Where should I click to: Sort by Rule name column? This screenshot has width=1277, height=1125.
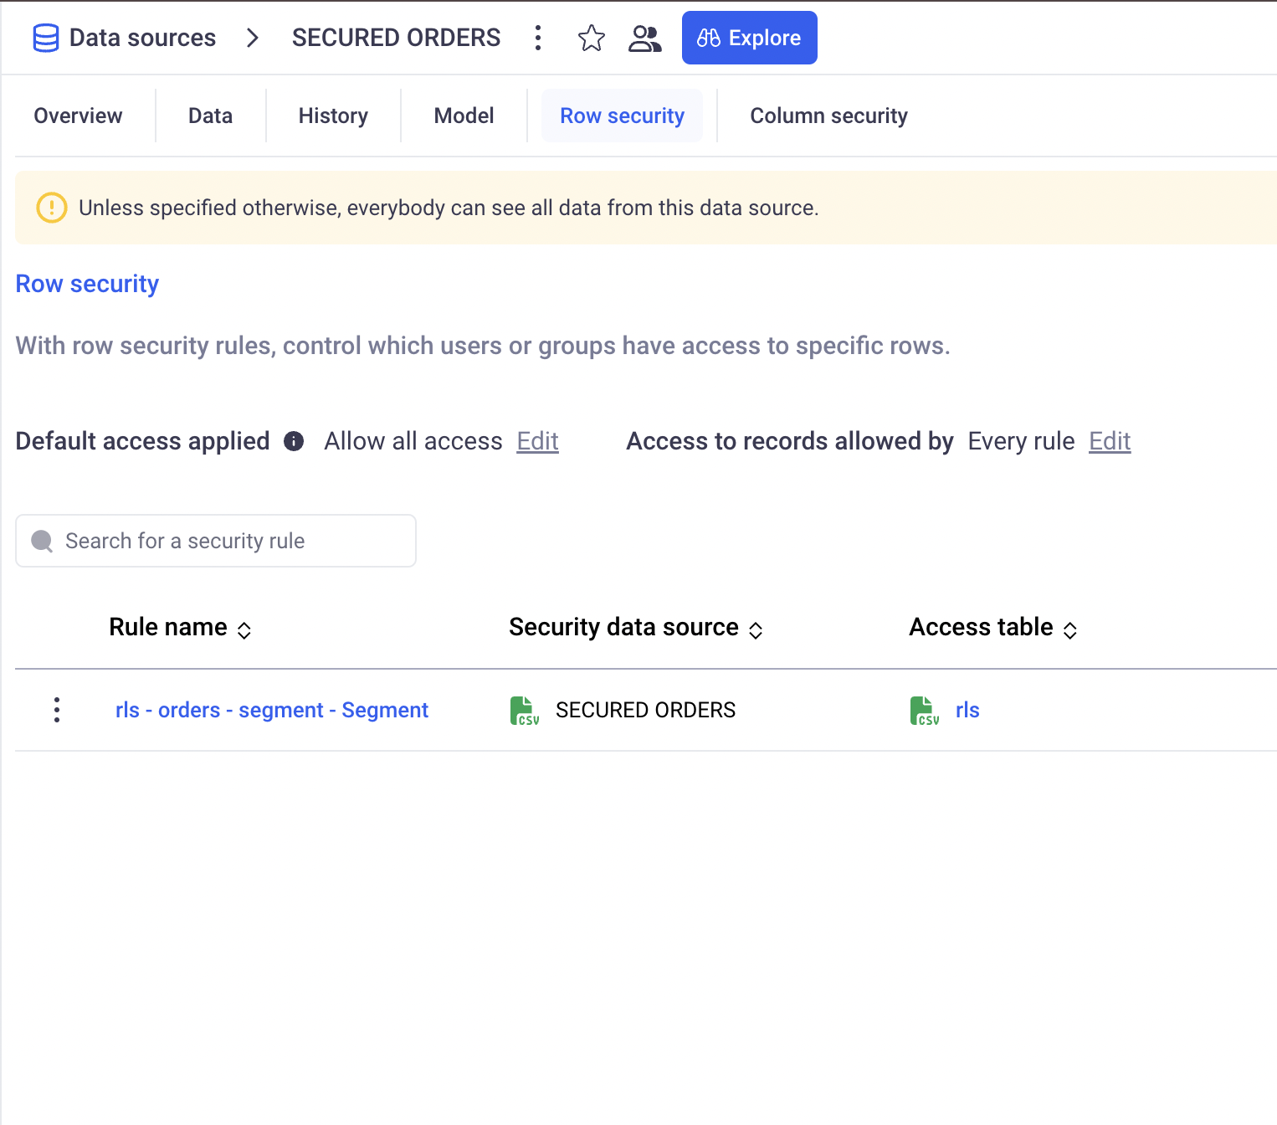click(x=244, y=630)
